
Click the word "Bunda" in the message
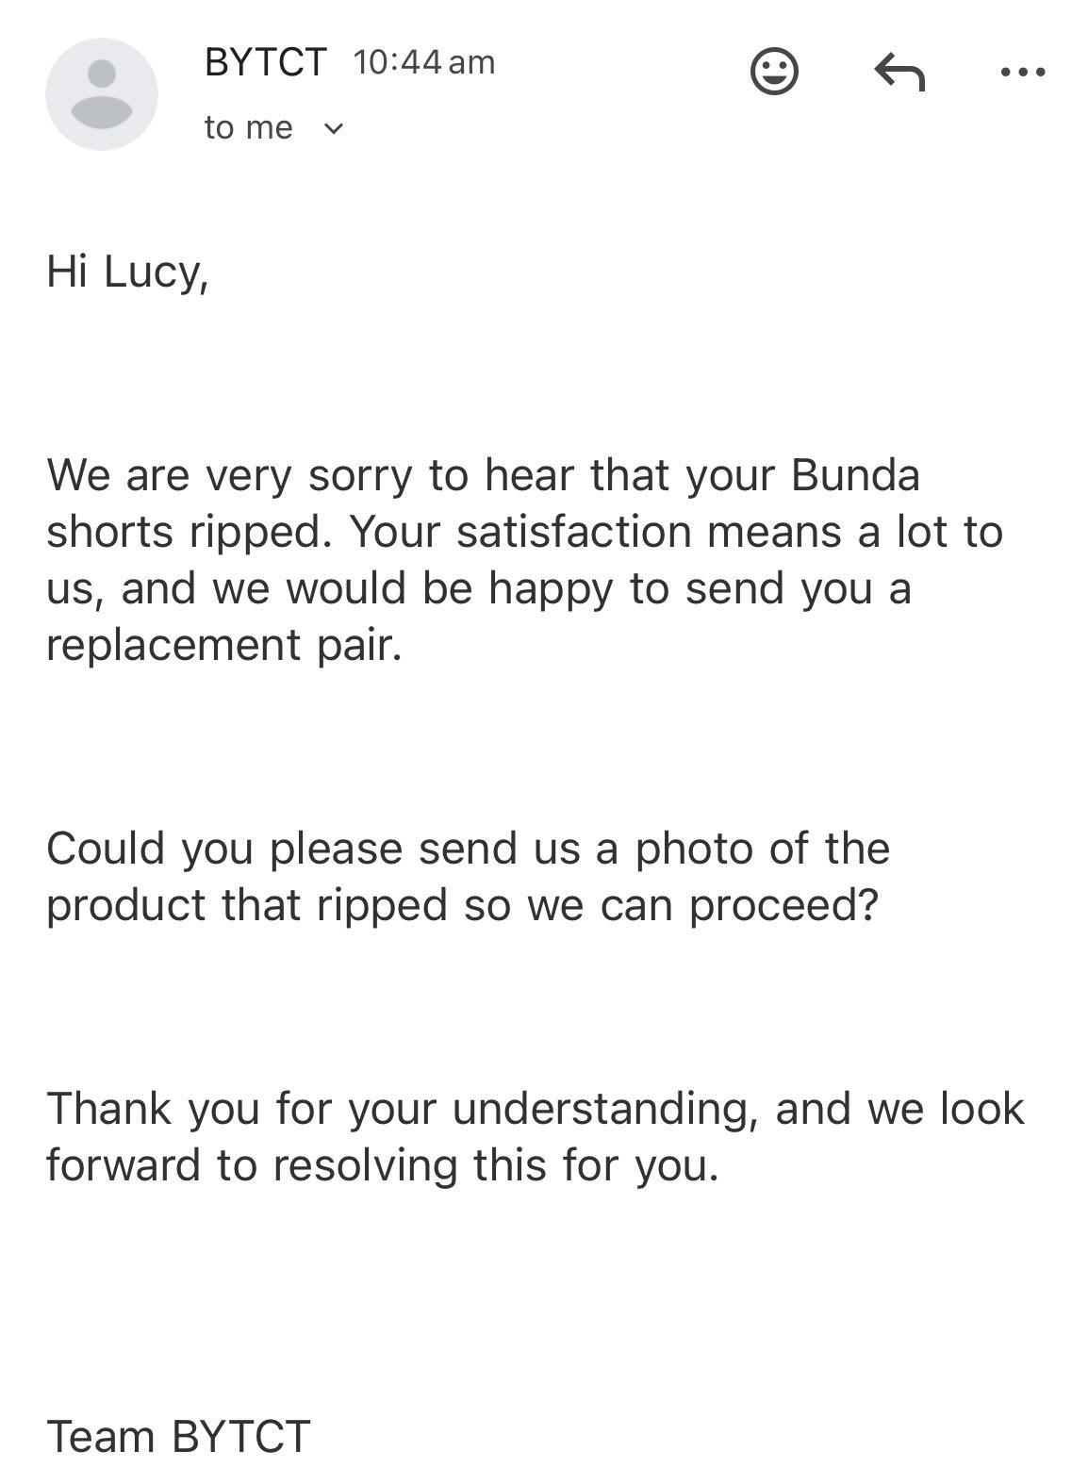[x=854, y=474]
